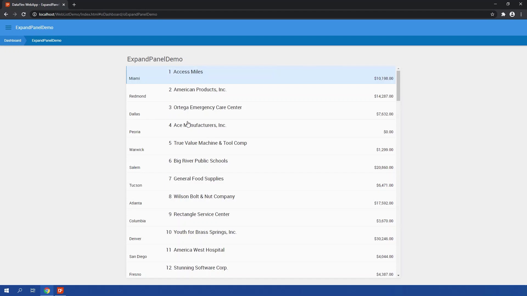Viewport: 527px width, 296px height.
Task: Go to Dashboard breadcrumb
Action: [x=13, y=41]
